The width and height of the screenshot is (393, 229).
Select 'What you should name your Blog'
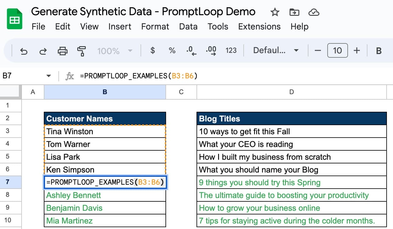[x=292, y=169]
